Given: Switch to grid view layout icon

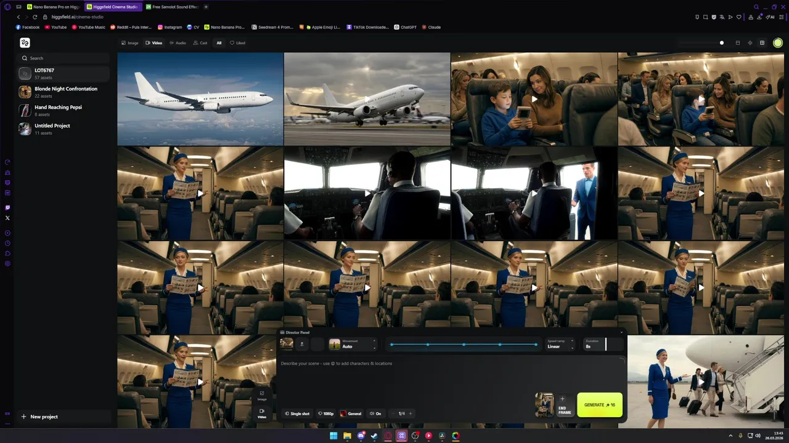Looking at the screenshot, I should 762,43.
